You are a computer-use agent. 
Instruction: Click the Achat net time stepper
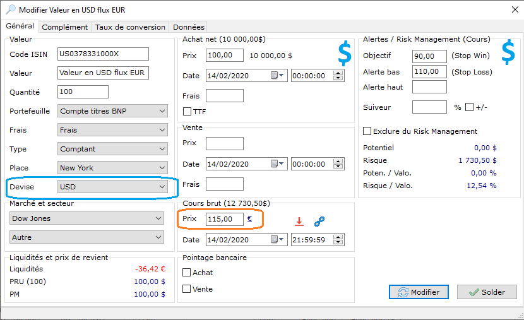(338, 76)
